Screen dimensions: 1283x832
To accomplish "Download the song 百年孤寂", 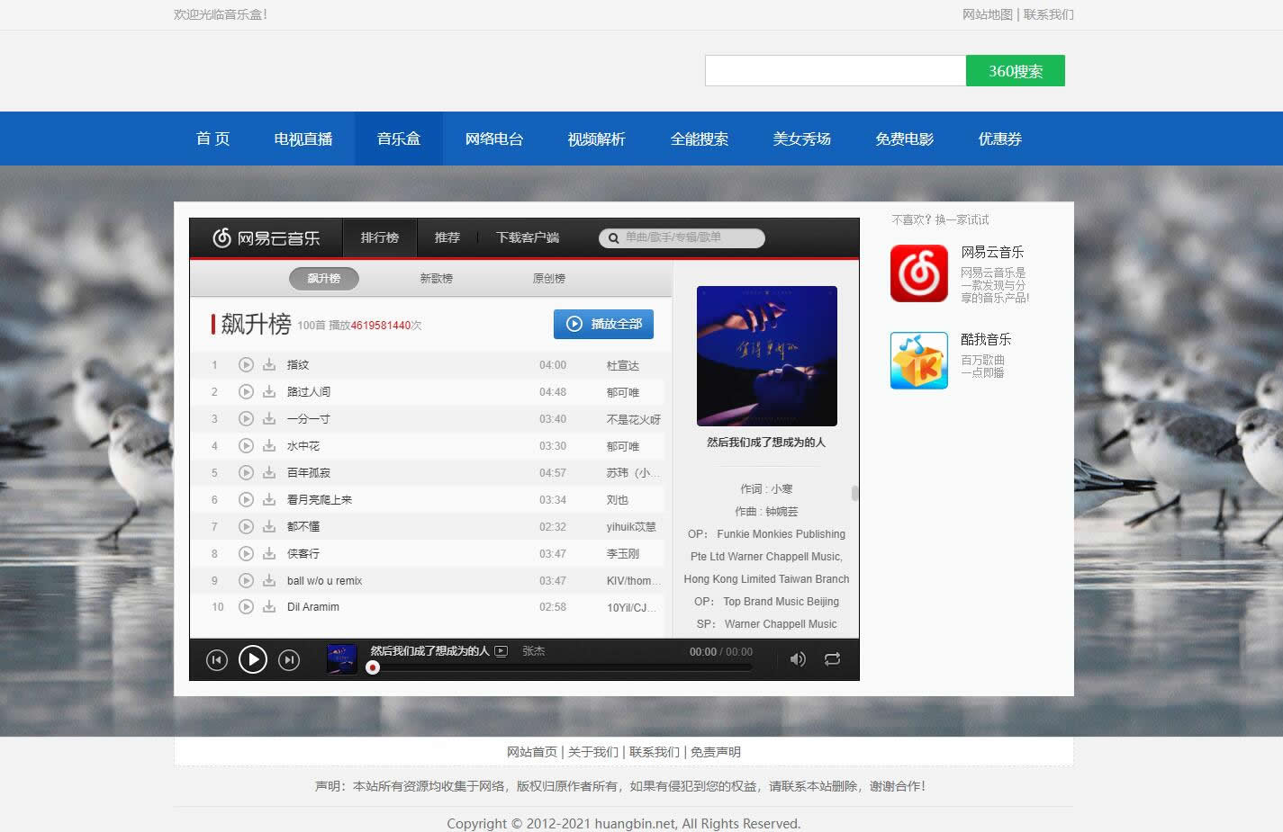I will click(x=269, y=473).
